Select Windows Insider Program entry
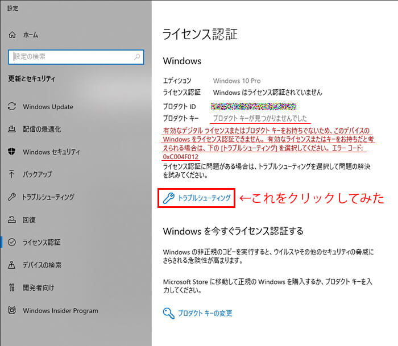The width and height of the screenshot is (398, 346). [60, 310]
